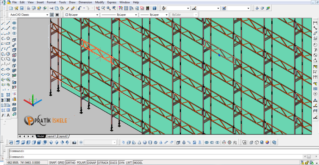Click the Linear dimension icon
The image size is (319, 165).
click(315, 23)
